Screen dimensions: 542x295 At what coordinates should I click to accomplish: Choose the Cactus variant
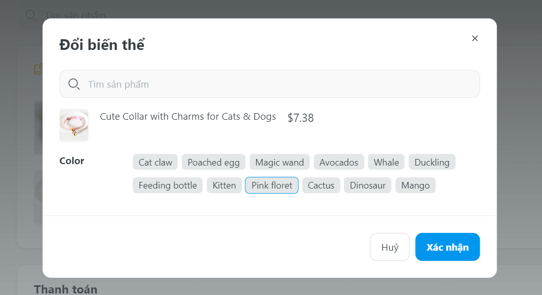click(321, 185)
